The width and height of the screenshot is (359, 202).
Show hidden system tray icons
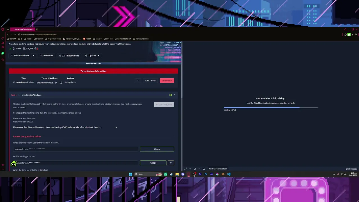[x=334, y=174]
